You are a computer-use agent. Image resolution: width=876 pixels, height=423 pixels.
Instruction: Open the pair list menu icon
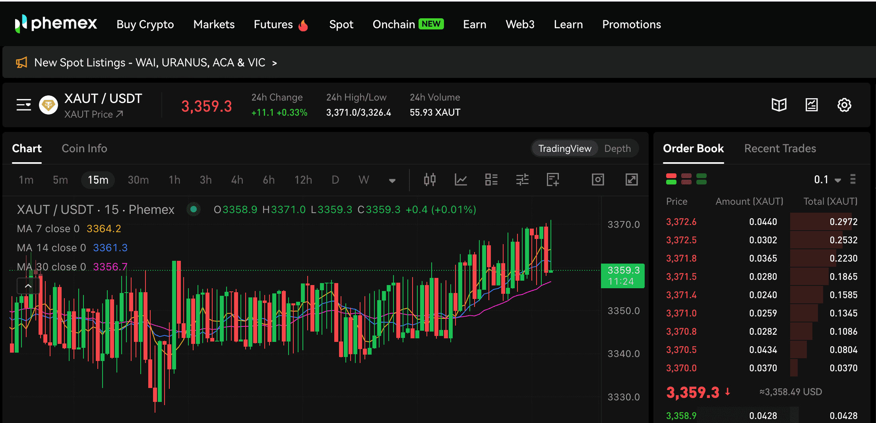[x=24, y=105]
